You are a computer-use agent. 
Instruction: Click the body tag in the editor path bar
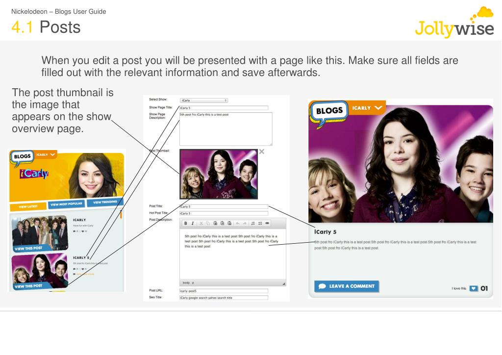(x=186, y=283)
